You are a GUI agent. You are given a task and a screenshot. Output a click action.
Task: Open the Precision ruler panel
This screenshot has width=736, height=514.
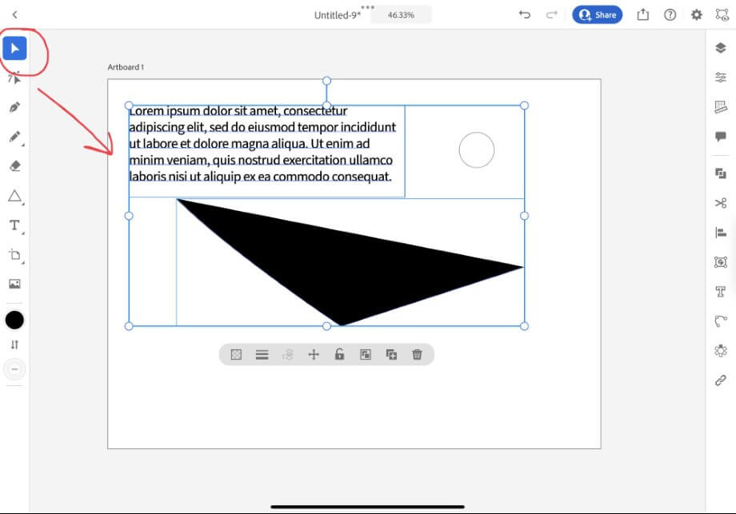721,107
